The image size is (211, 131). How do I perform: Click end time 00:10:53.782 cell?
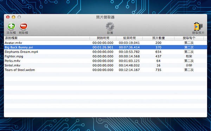(129, 52)
